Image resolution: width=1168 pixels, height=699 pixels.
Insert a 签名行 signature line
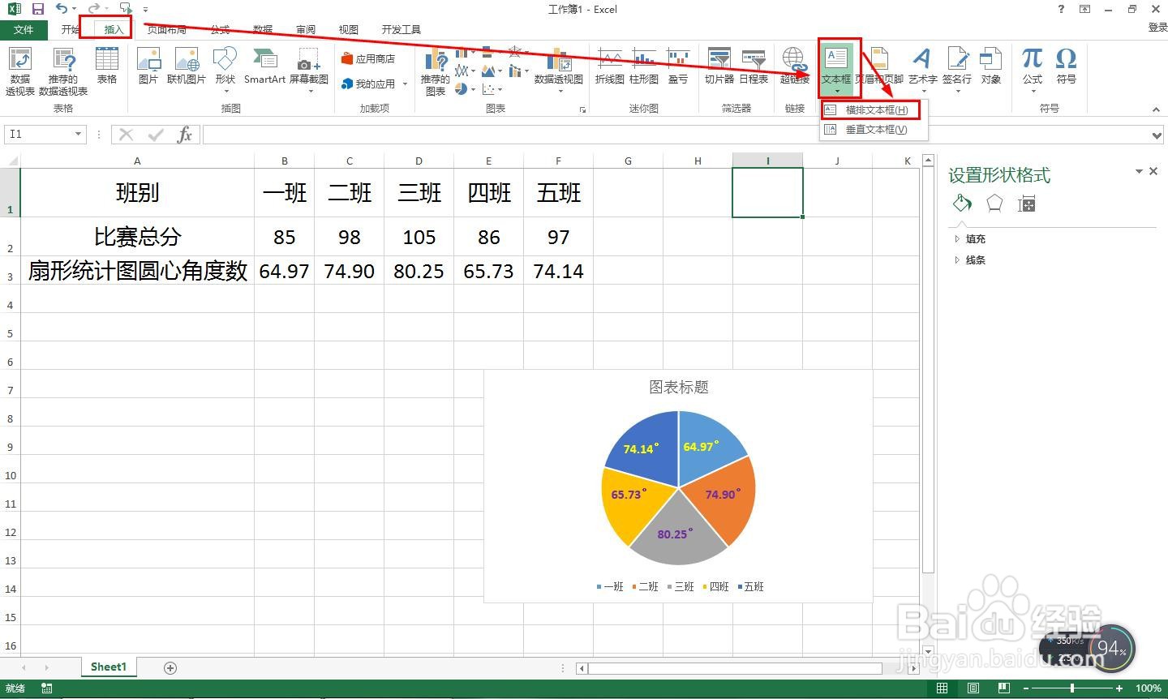957,70
